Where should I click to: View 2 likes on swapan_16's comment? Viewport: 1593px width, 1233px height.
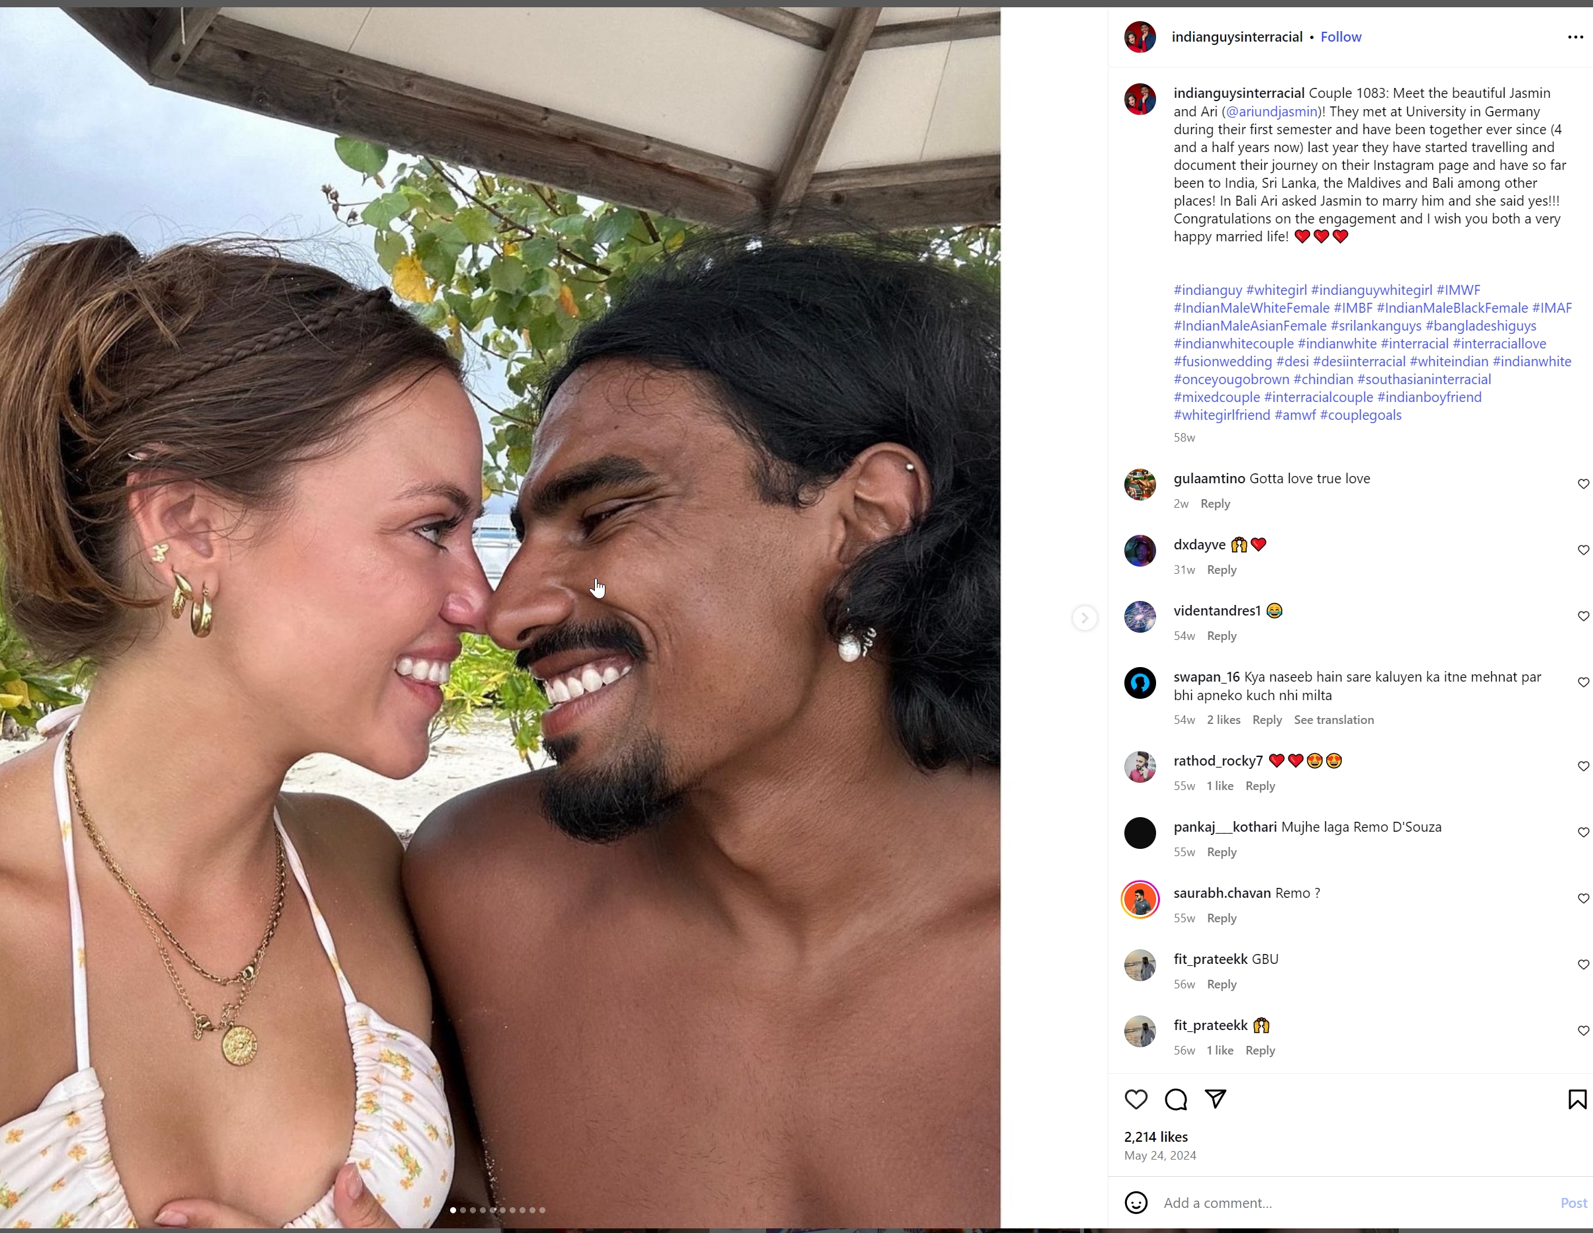(1224, 720)
